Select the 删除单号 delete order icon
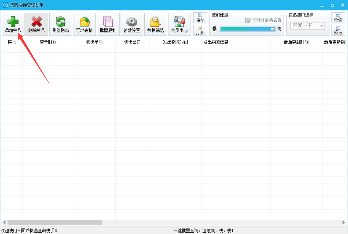The image size is (348, 234). click(37, 24)
